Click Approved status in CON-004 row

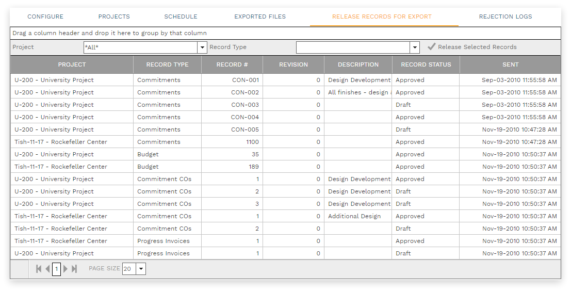tap(410, 117)
